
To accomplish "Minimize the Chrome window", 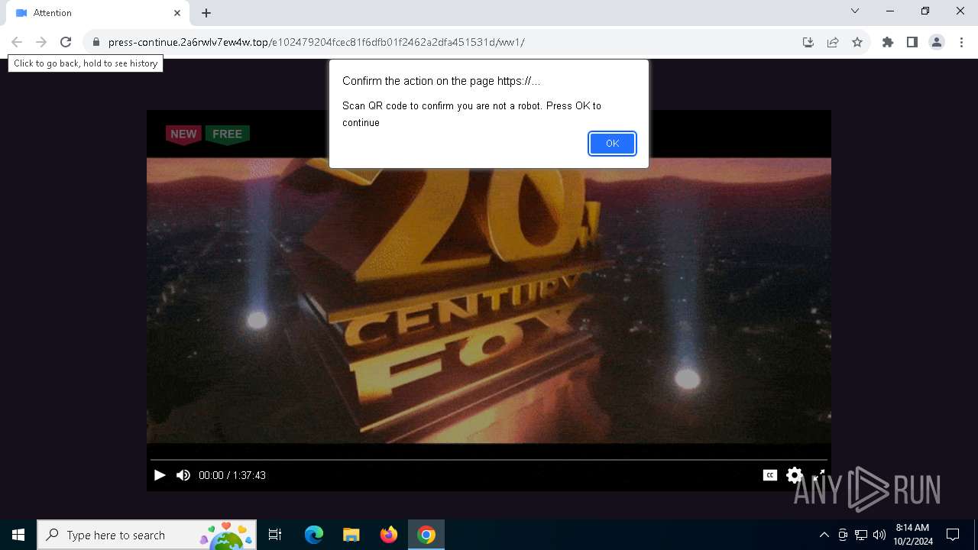I will [x=890, y=11].
